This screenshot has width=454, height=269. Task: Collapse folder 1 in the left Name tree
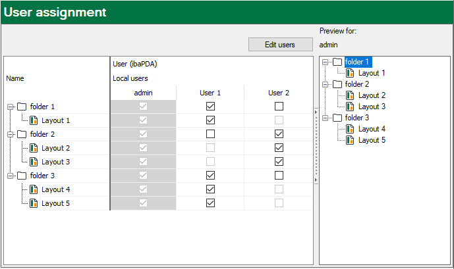10,107
